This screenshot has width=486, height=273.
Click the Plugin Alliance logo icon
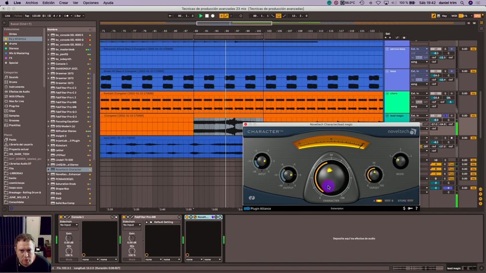pyautogui.click(x=247, y=209)
